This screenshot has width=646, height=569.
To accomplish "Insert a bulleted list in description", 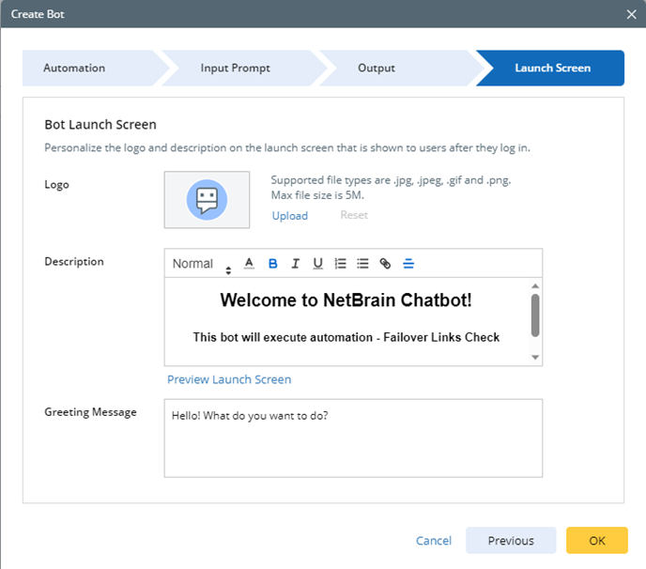I will [362, 264].
